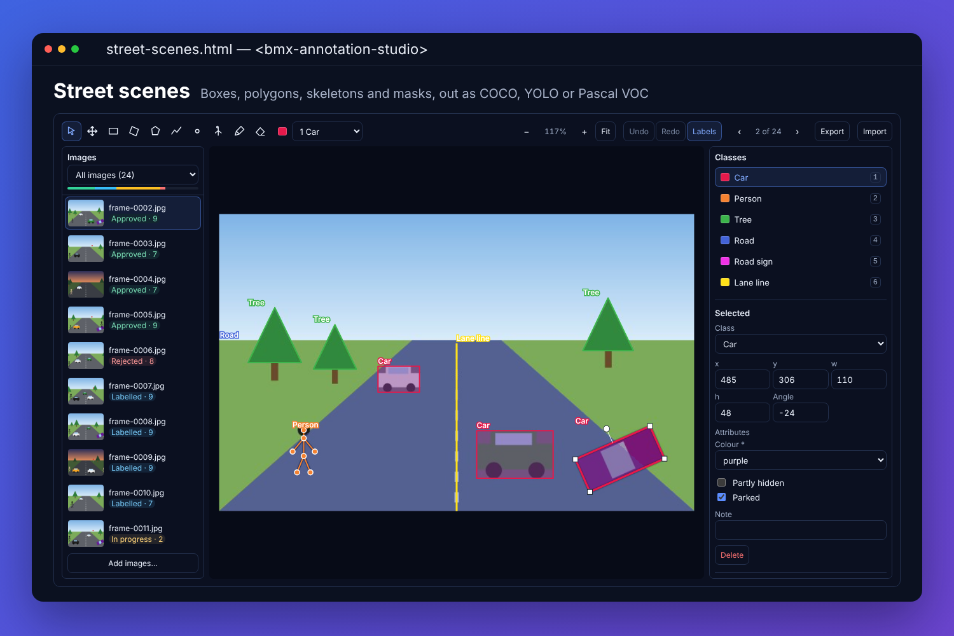Select the Road sign class row
Viewport: 954px width, 636px height.
click(x=800, y=261)
